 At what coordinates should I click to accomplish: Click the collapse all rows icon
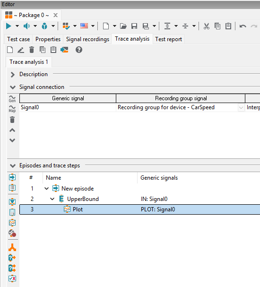click(x=185, y=26)
